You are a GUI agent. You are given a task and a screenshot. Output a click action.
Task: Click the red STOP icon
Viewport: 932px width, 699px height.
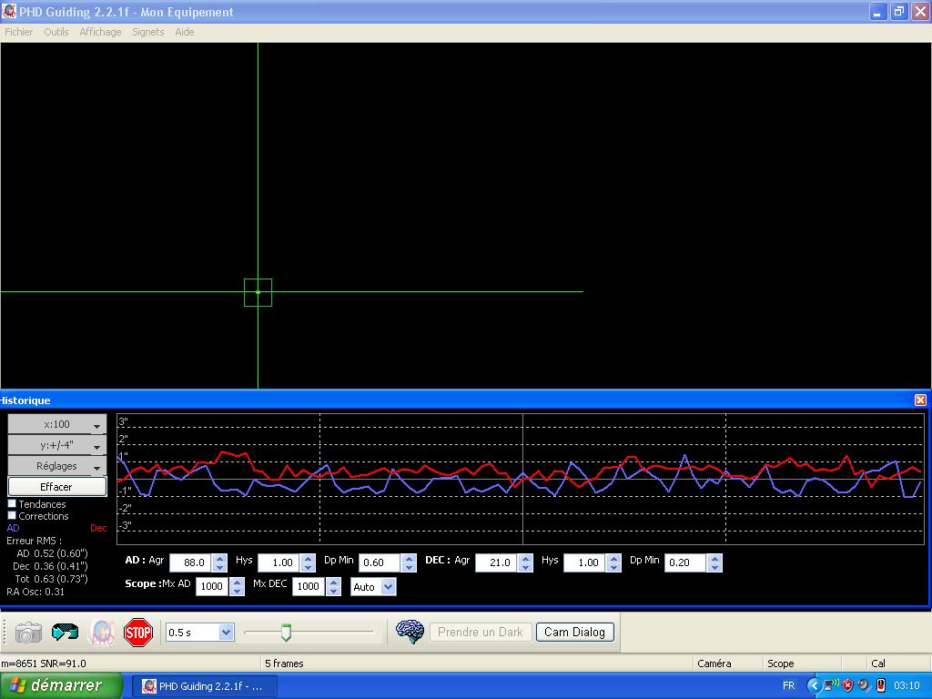pyautogui.click(x=138, y=632)
